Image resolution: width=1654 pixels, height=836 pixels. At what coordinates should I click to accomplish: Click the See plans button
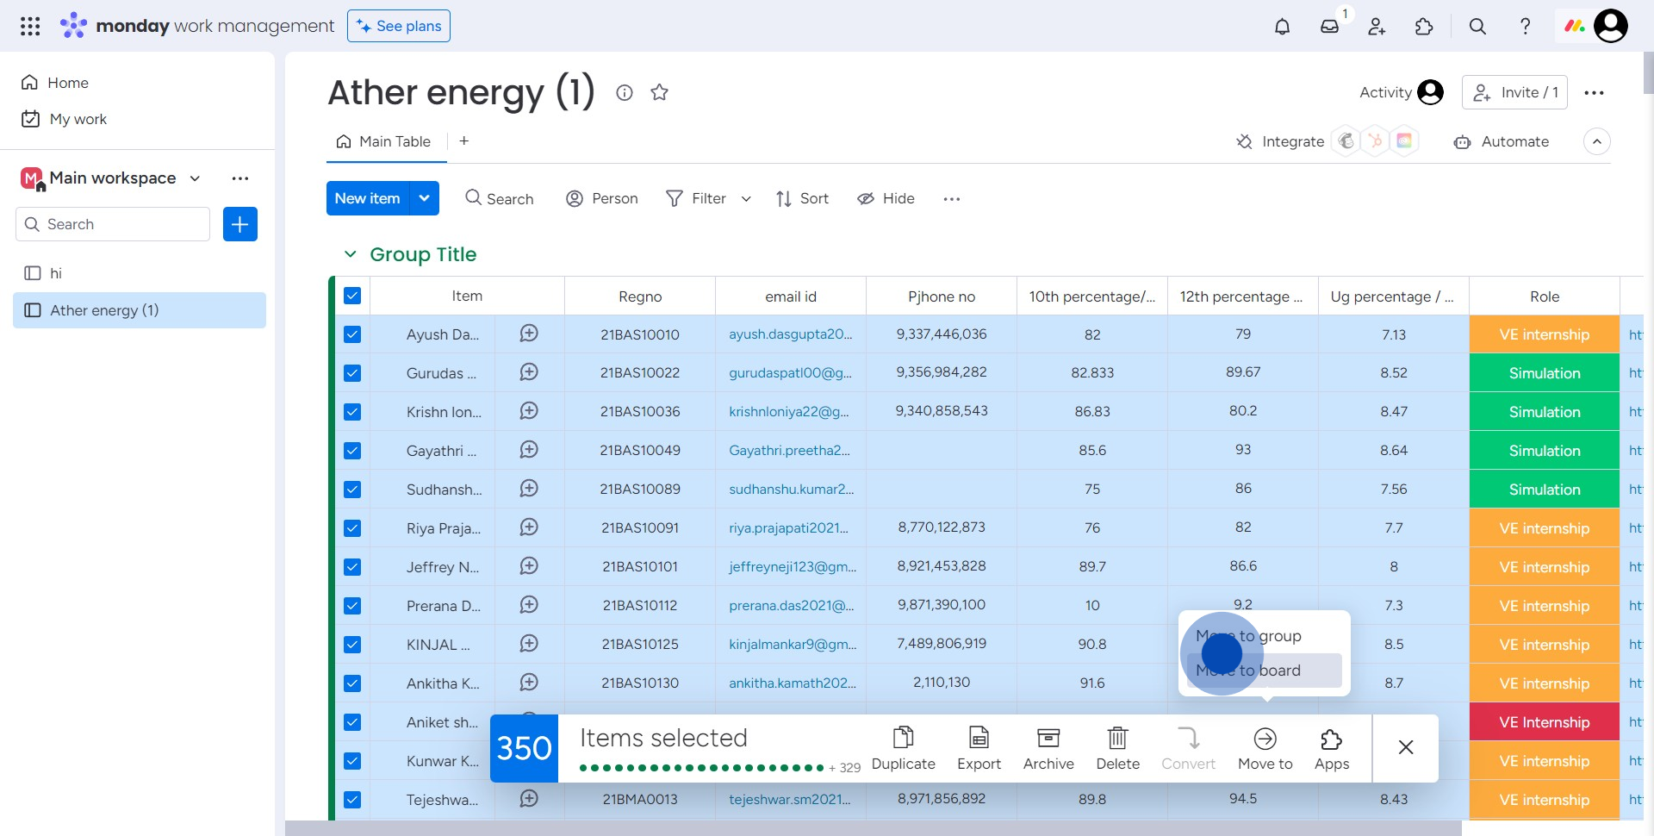(x=399, y=26)
